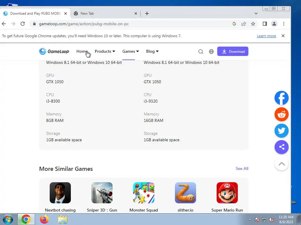Open the taskbar clock and date
Image resolution: width=301 pixels, height=225 pixels.
click(x=286, y=219)
